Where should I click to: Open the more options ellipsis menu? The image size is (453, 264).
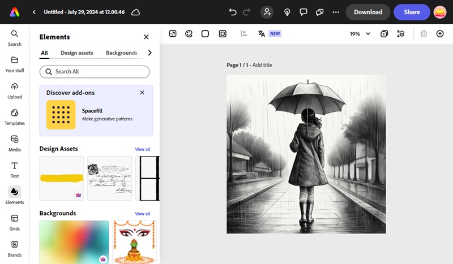[336, 12]
